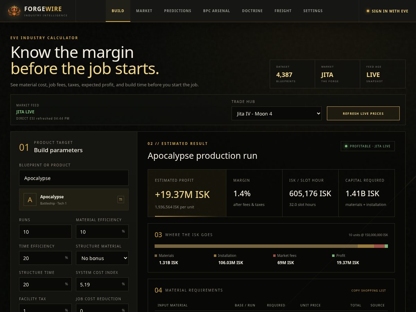The image size is (416, 312).
Task: Click the Source column header
Action: point(378,305)
